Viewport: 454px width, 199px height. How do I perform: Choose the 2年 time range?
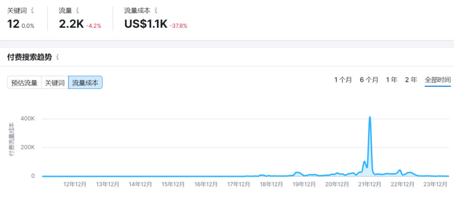point(411,80)
